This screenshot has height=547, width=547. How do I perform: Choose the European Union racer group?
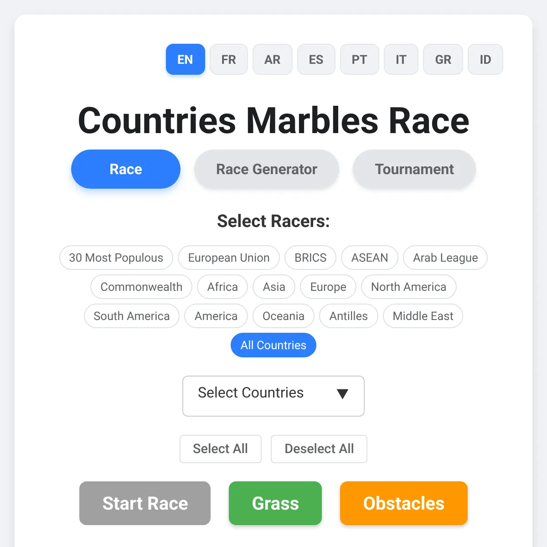tap(228, 258)
